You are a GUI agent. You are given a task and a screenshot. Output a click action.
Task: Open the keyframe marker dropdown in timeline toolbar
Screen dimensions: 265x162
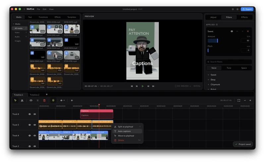pyautogui.click(x=63, y=100)
